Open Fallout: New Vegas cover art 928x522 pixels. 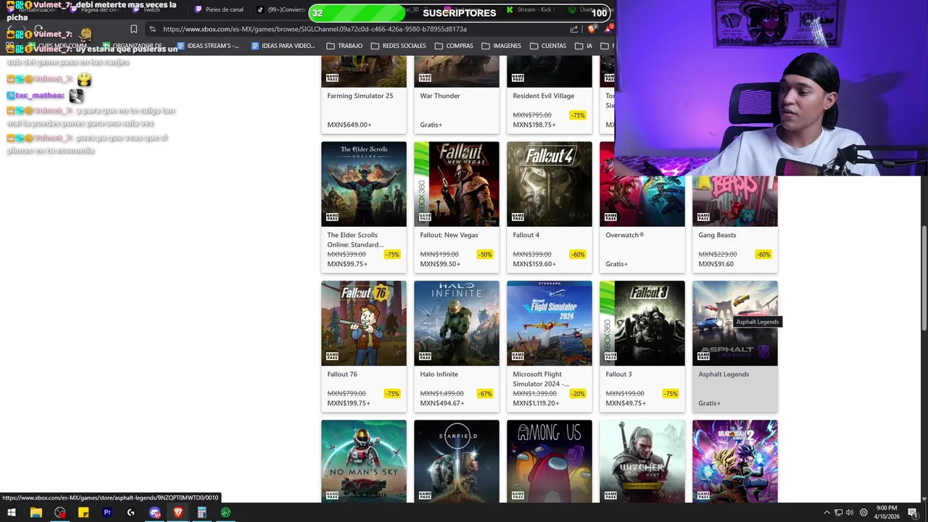tap(457, 184)
